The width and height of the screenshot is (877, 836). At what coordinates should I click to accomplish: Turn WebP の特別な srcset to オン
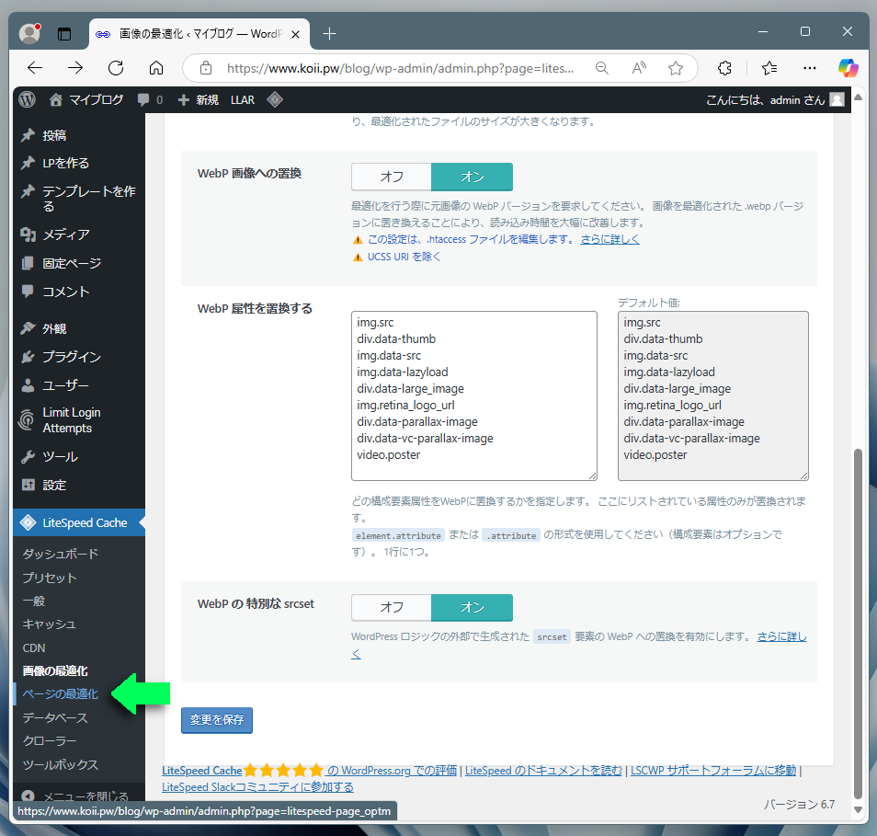[x=473, y=608]
